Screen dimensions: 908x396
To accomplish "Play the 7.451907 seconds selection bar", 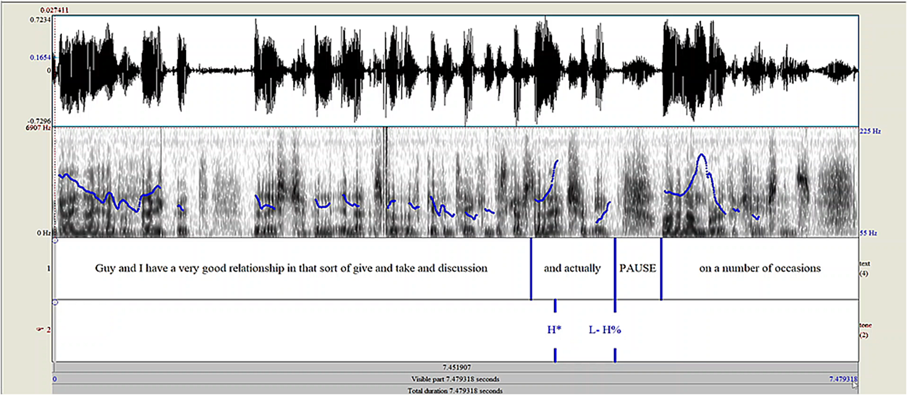I will click(454, 367).
